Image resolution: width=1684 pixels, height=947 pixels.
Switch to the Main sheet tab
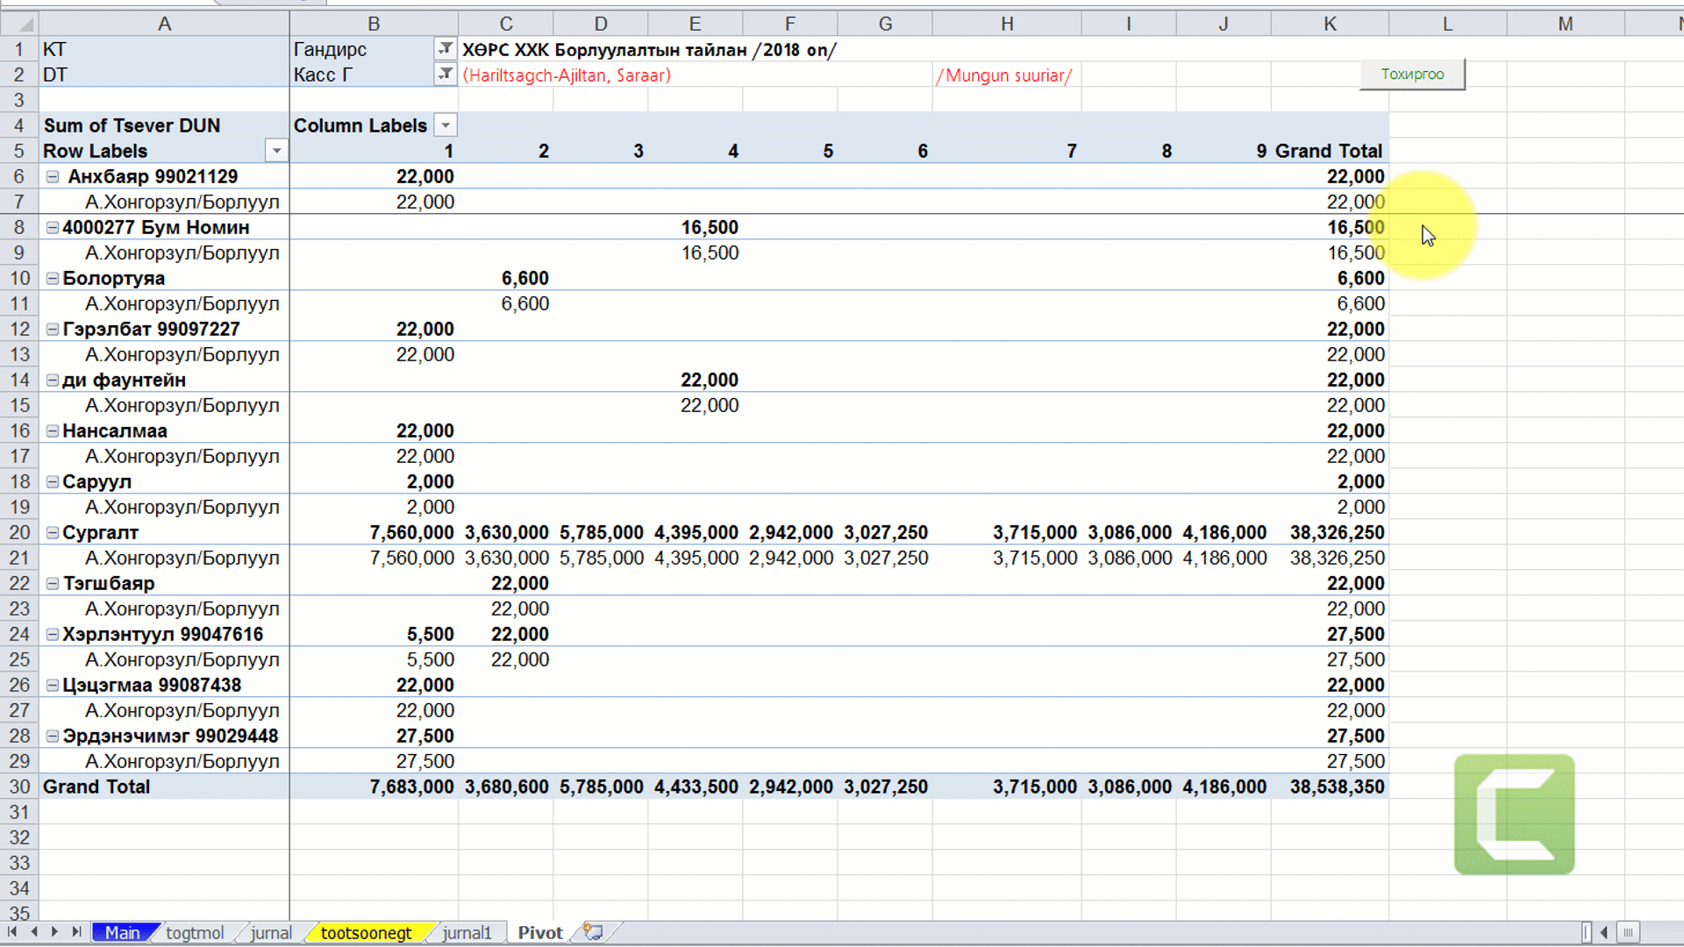coord(122,933)
